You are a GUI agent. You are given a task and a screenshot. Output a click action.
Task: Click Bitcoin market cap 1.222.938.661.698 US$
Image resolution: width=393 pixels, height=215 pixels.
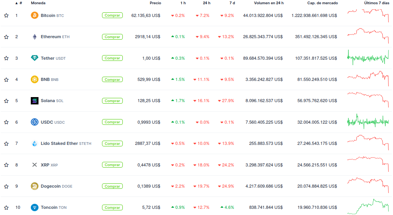(x=314, y=15)
